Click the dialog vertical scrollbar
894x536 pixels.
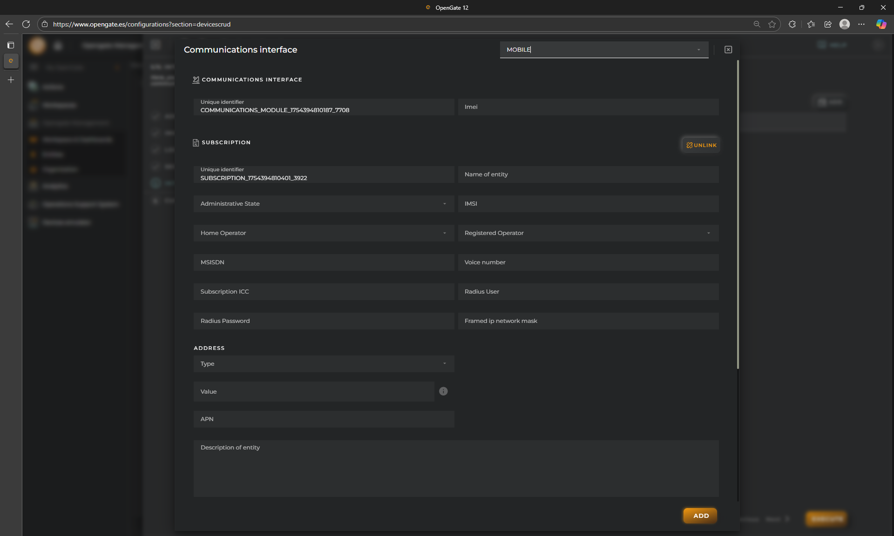click(x=738, y=214)
